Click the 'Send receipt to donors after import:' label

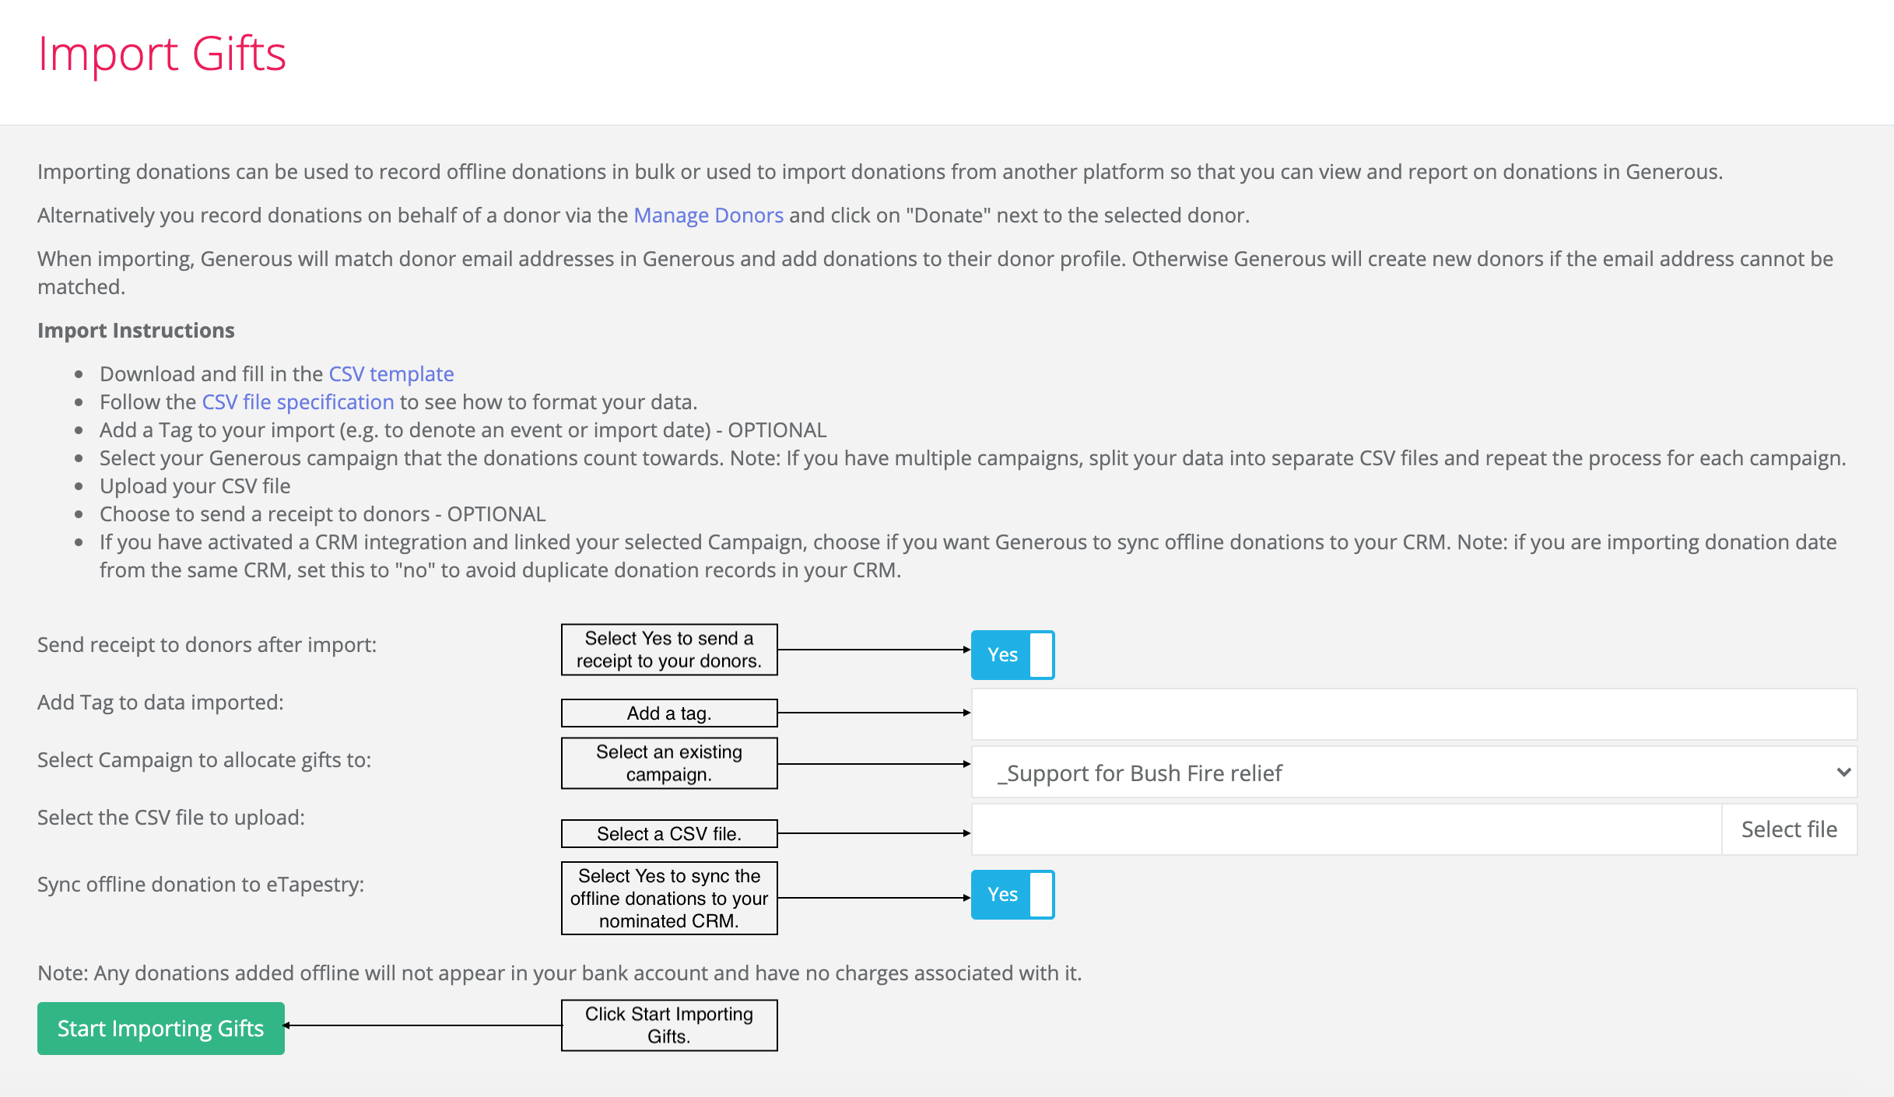click(207, 644)
